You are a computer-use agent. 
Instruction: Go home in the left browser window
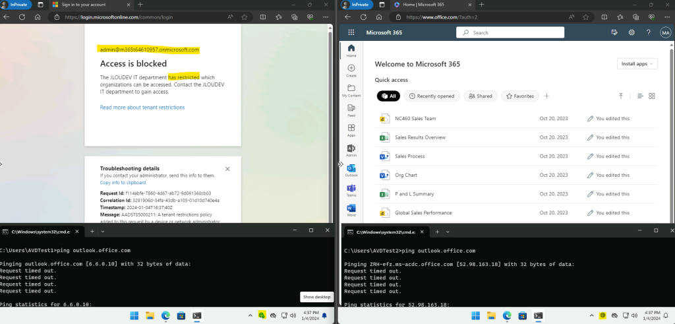pyautogui.click(x=38, y=17)
